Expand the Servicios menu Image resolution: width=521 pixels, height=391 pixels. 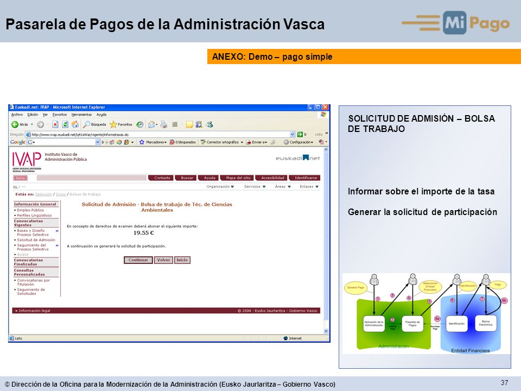[255, 186]
